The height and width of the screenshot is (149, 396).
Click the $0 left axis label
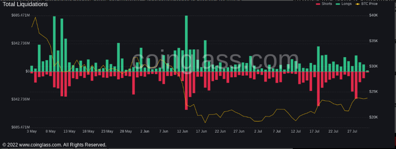28,71
